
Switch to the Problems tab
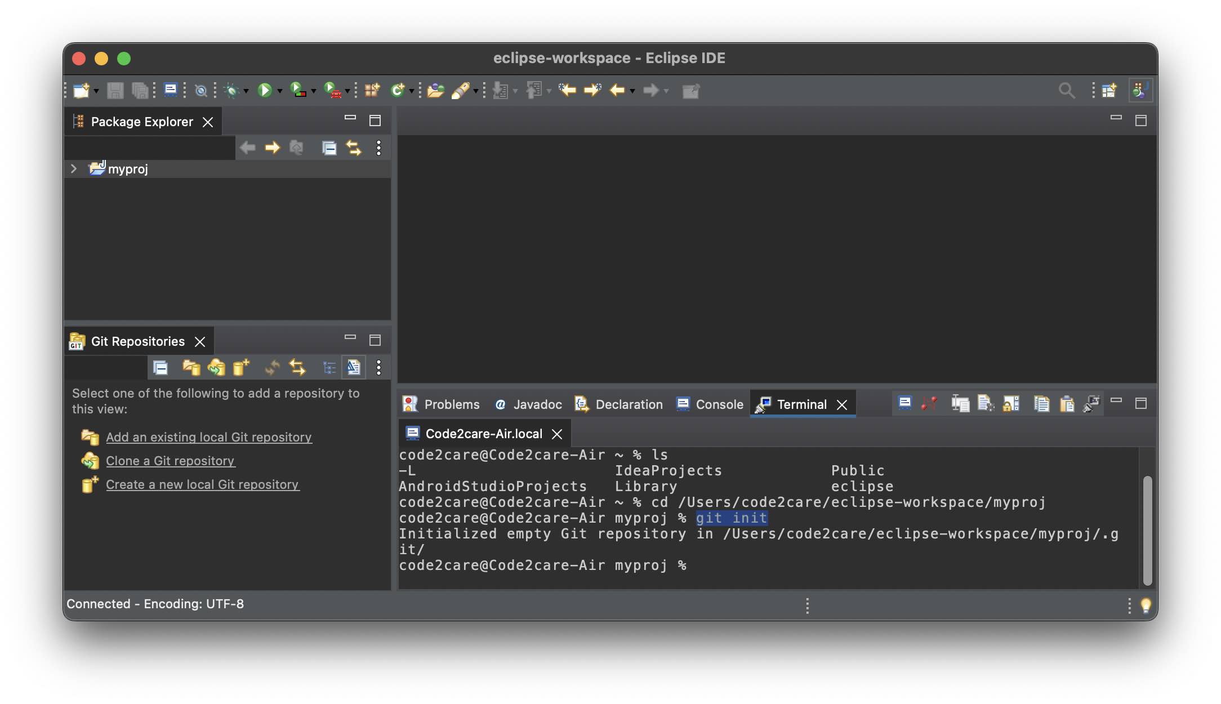click(x=451, y=404)
